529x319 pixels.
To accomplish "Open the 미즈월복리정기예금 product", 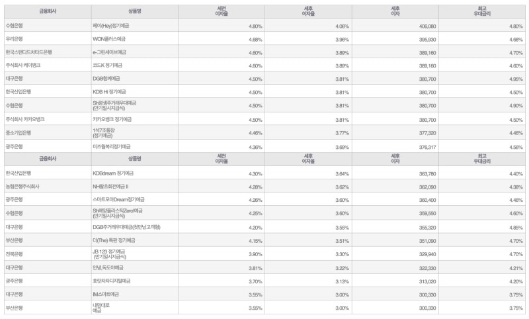I will (111, 146).
